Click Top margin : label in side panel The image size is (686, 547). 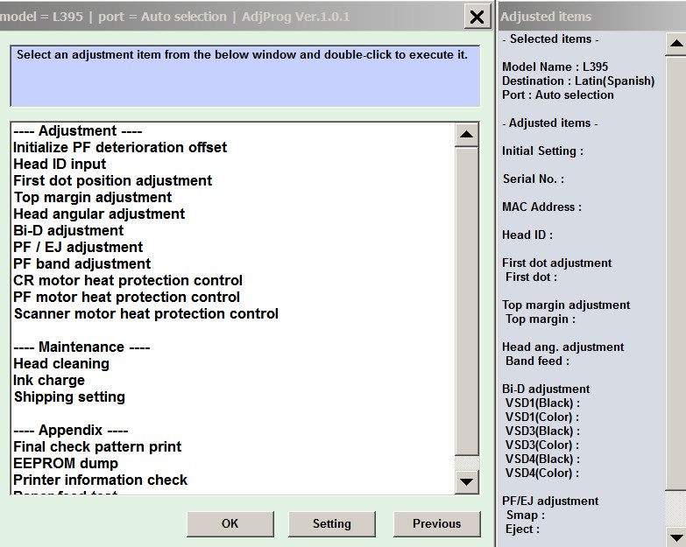point(541,319)
